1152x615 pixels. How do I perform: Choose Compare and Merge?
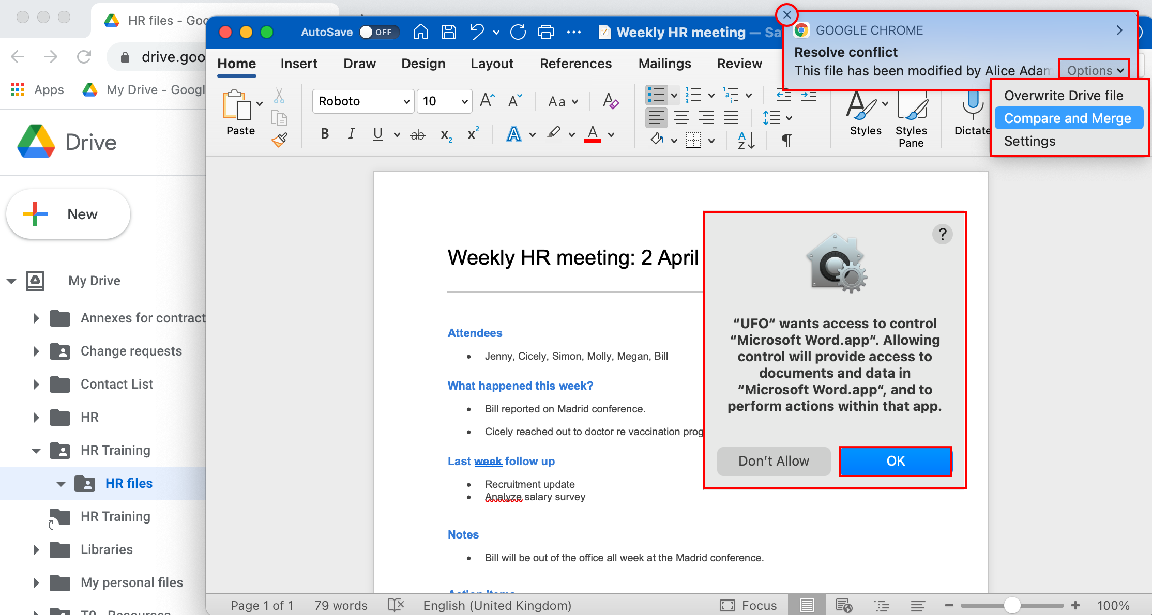(x=1068, y=118)
